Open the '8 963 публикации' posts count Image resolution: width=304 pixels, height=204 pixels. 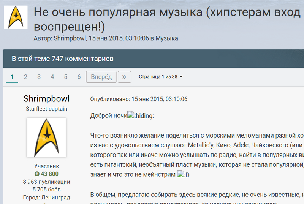46,182
